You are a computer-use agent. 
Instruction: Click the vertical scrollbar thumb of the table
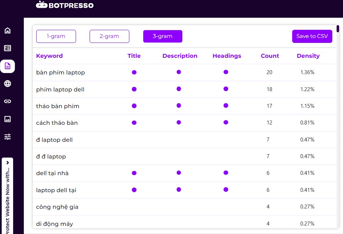(x=337, y=28)
